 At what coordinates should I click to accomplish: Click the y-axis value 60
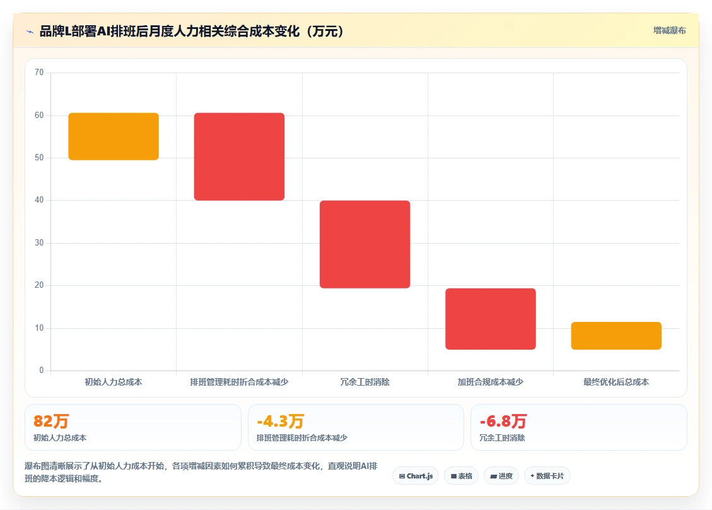pos(39,115)
